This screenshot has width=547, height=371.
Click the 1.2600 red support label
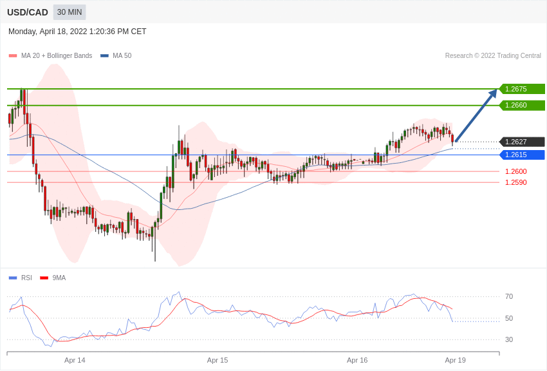click(516, 171)
